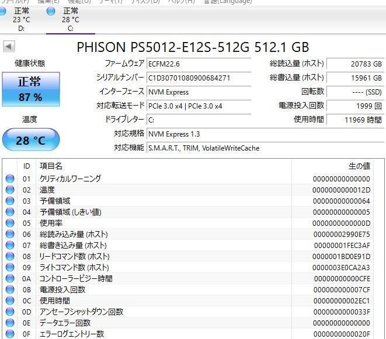
Task: Click total host writes value 15961 GB
Action: [x=355, y=78]
